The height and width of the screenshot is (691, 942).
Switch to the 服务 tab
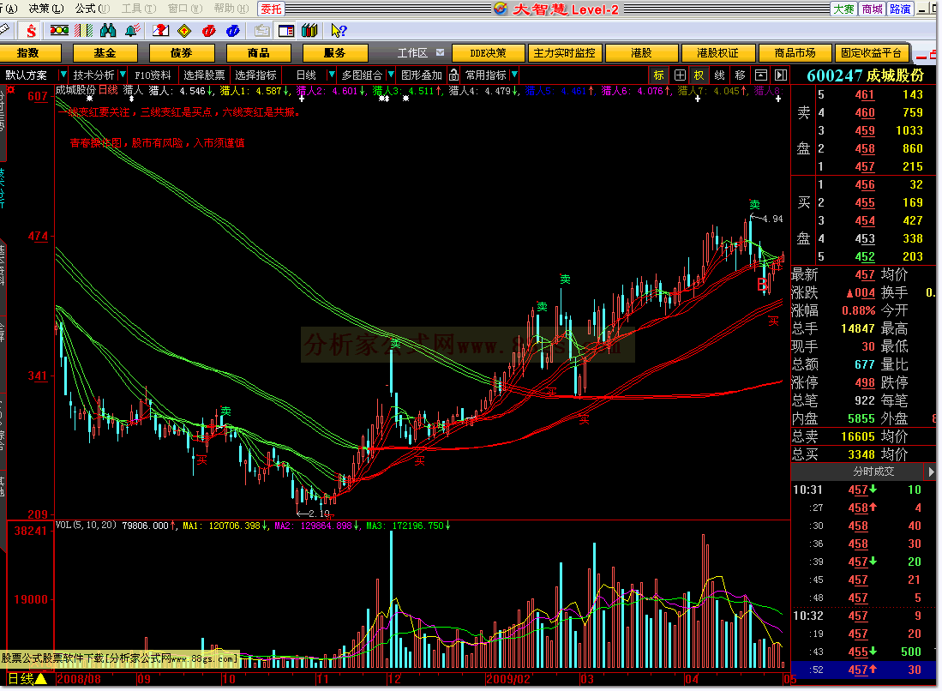click(x=334, y=53)
